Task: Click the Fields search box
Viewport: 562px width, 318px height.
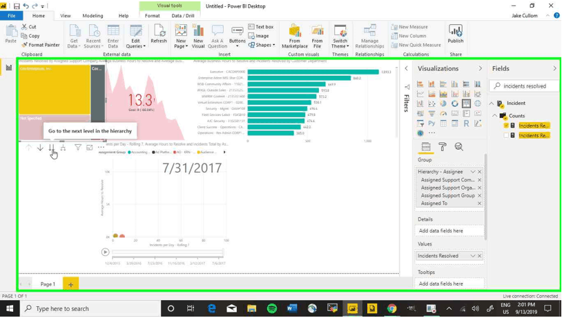Action: pyautogui.click(x=524, y=86)
